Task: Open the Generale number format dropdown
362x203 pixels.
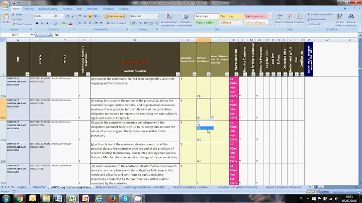Action: [x=157, y=16]
